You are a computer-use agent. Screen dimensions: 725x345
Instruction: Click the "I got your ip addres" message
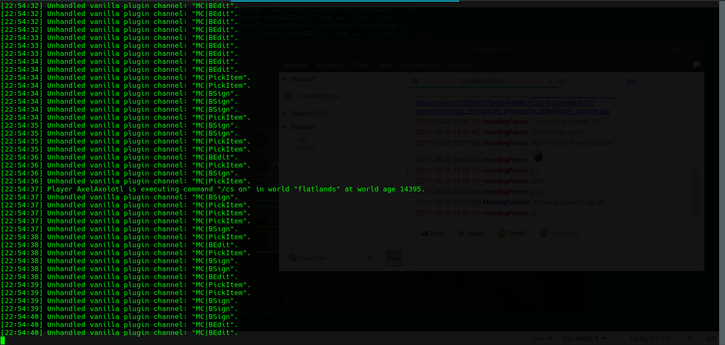tap(565, 122)
